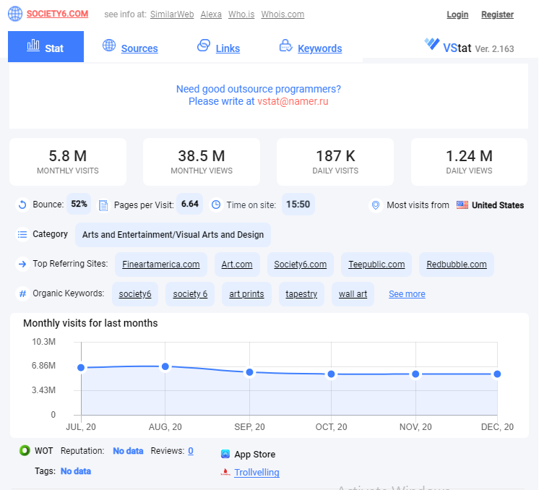Open the Login link
This screenshot has width=539, height=490.
457,14
